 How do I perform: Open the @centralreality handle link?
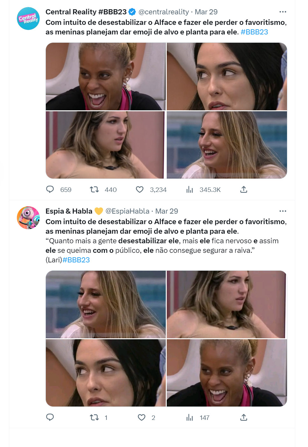(x=164, y=12)
